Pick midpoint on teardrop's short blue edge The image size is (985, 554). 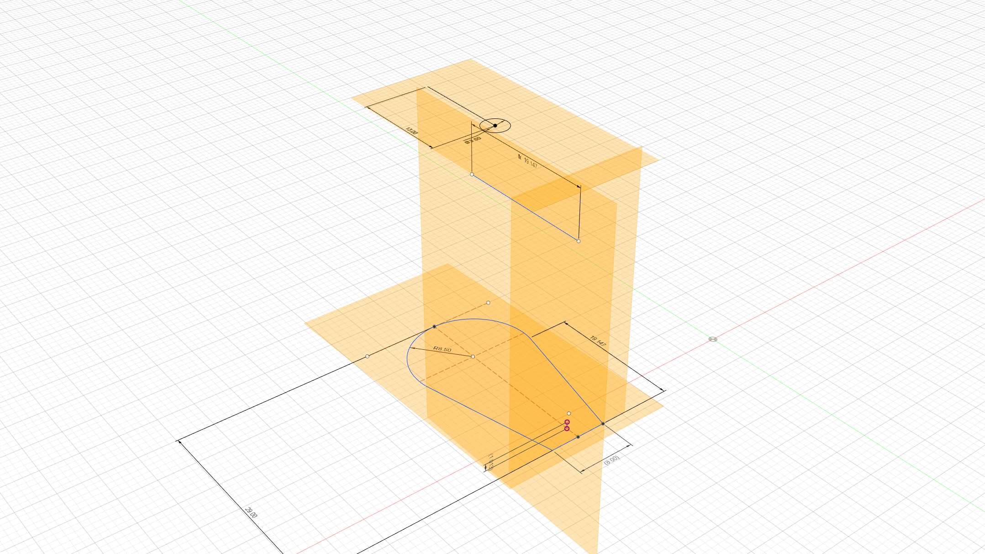coord(578,437)
